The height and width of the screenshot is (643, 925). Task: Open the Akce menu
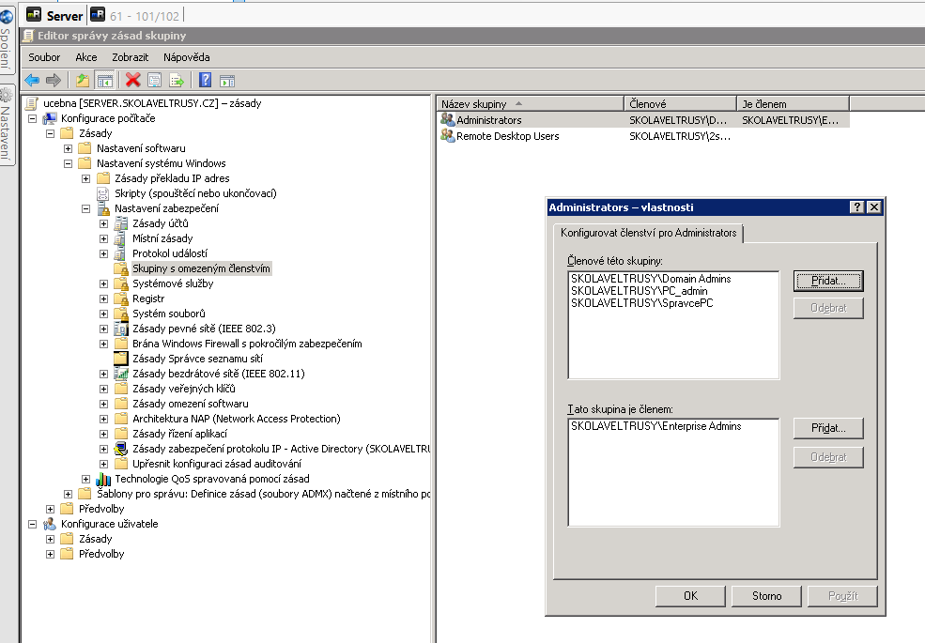[x=86, y=57]
